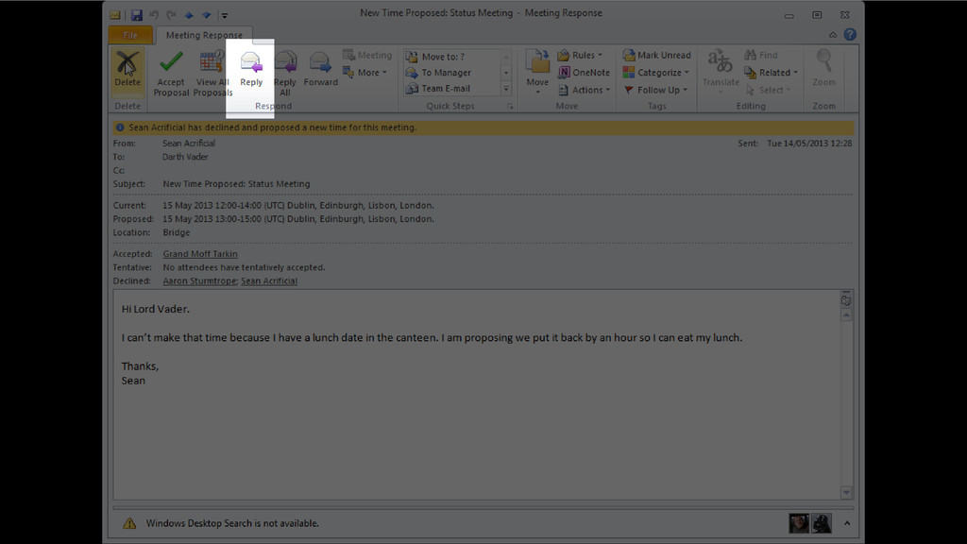The width and height of the screenshot is (967, 544).
Task: Go to the previous item arrow
Action: (189, 15)
